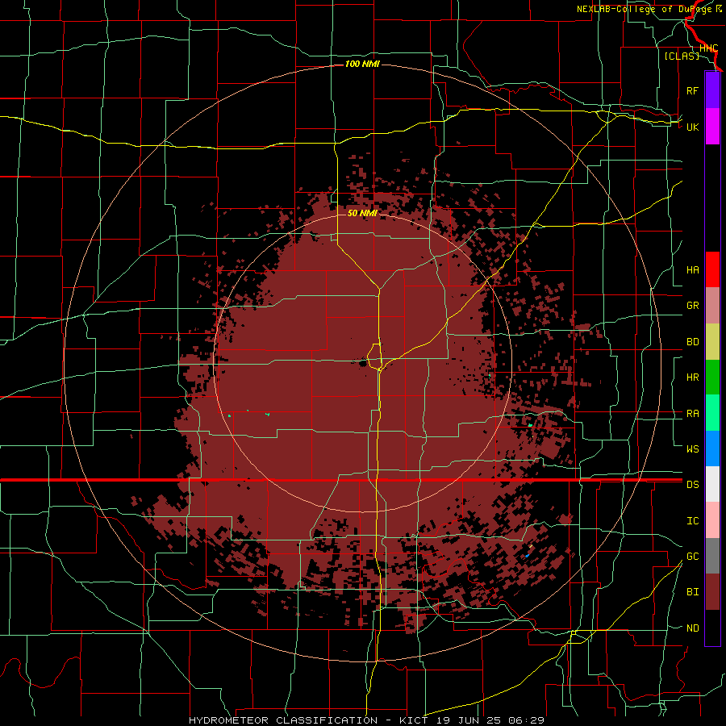Click the DS white legend swatch
This screenshot has width=726, height=726.
coord(712,484)
